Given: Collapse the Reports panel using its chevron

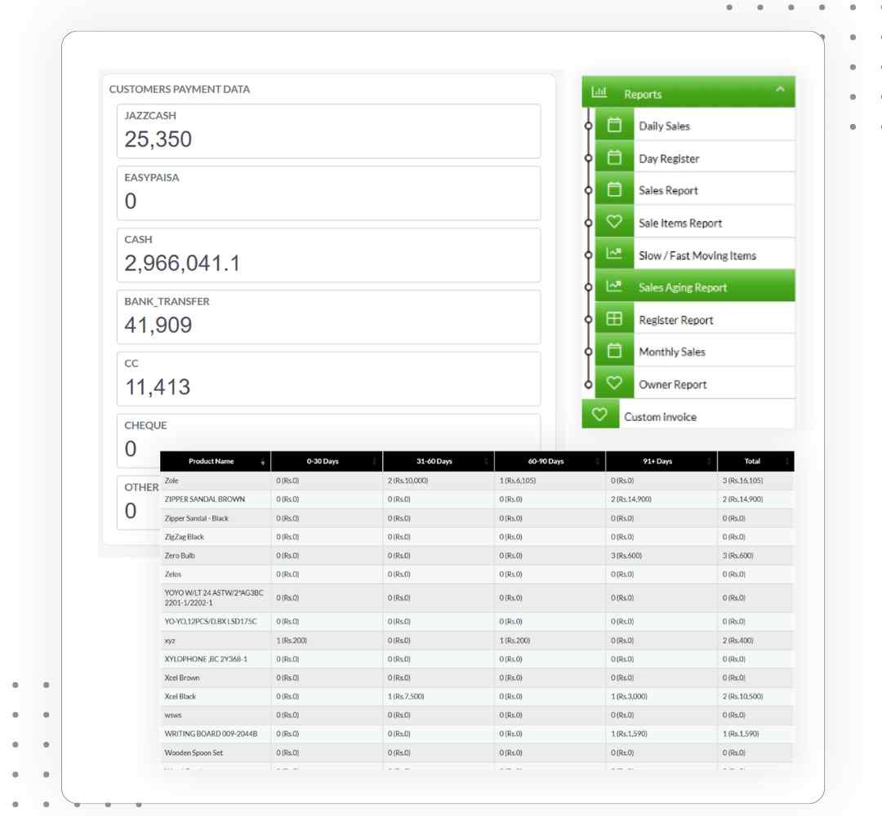Looking at the screenshot, I should pyautogui.click(x=782, y=91).
